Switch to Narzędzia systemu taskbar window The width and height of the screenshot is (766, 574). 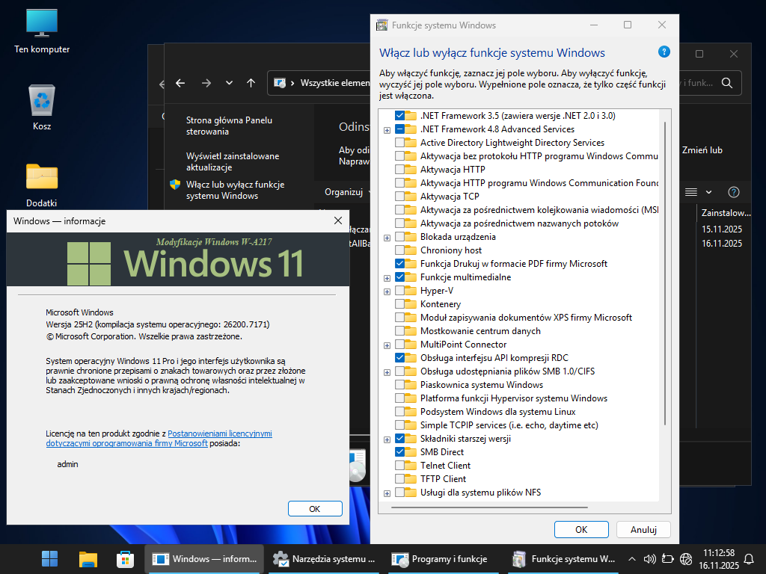pyautogui.click(x=324, y=558)
